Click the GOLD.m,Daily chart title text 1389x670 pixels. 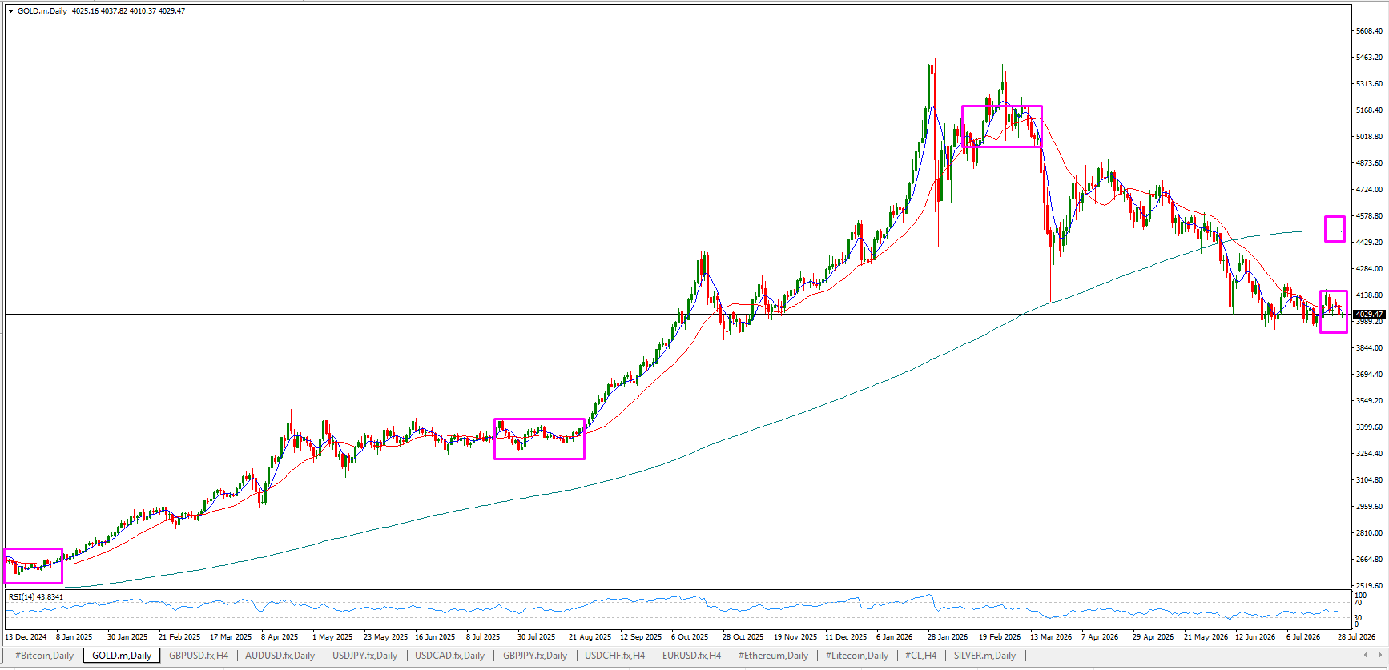coord(42,11)
